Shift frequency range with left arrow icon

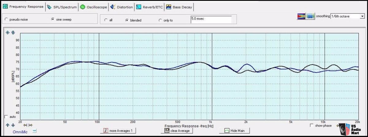25,125
